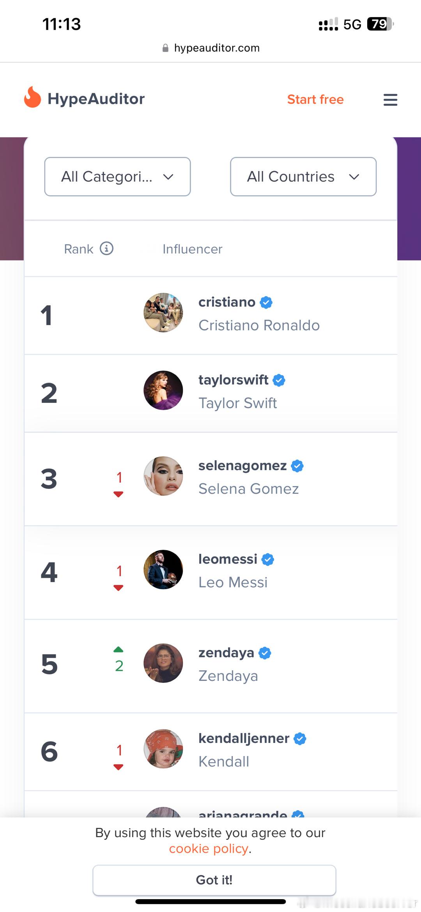Click the HypeAuditor flame logo

(32, 97)
